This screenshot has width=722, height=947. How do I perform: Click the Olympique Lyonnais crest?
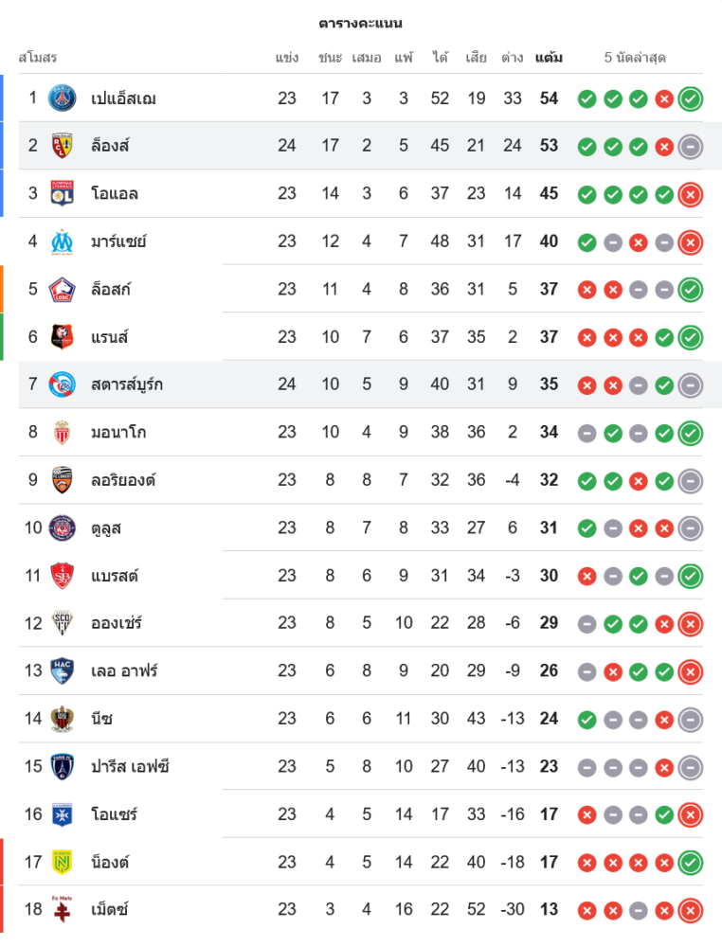click(x=63, y=193)
